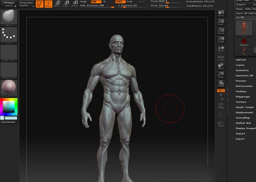Image resolution: width=256 pixels, height=182 pixels.
Task: Click the Zoom canvas icon
Action: (x=221, y=23)
